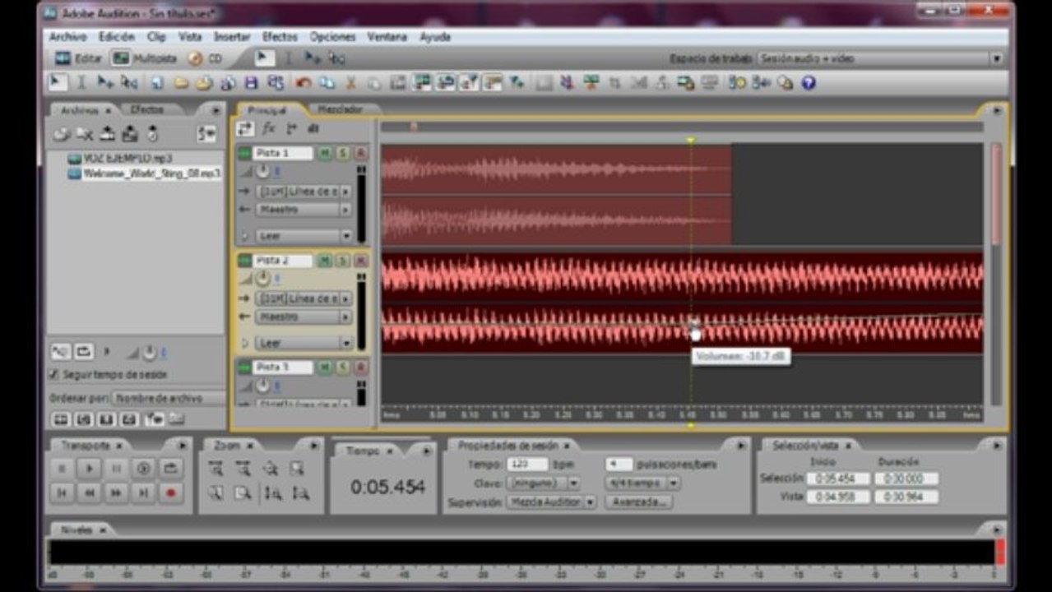Screen dimensions: 1052x592
Task: Click the fx effects icon in Principal panel
Action: tap(268, 128)
